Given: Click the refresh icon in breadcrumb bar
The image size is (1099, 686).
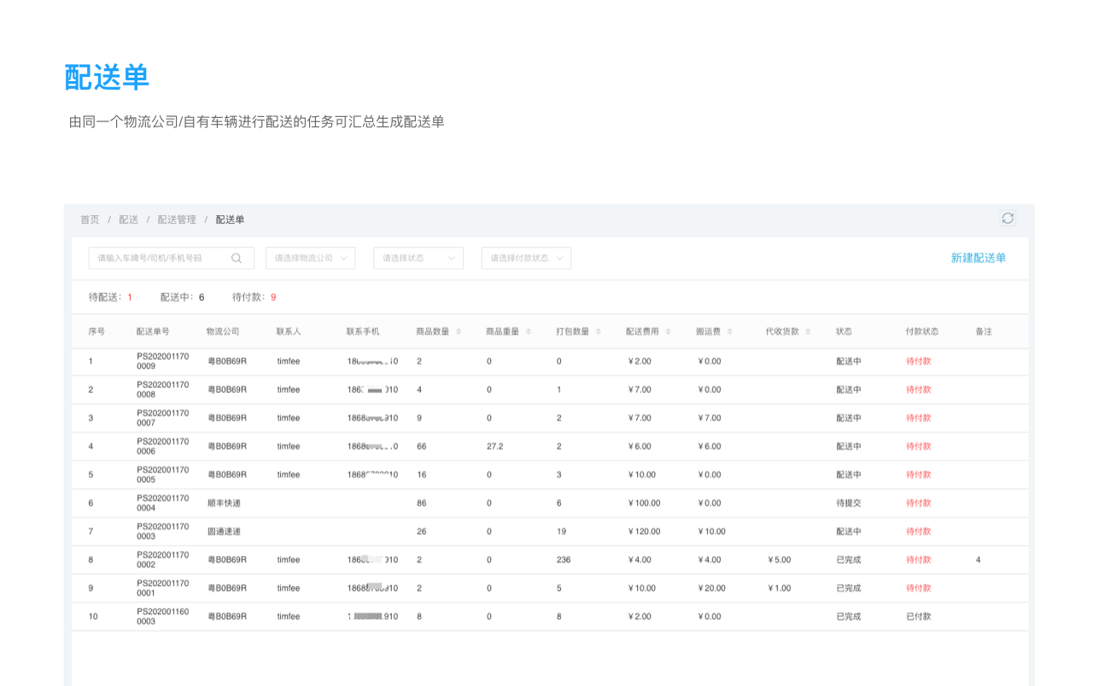Looking at the screenshot, I should pyautogui.click(x=1008, y=219).
